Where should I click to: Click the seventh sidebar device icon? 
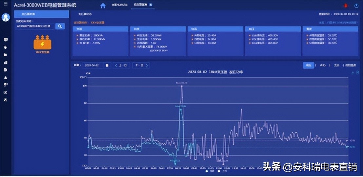tap(6, 85)
